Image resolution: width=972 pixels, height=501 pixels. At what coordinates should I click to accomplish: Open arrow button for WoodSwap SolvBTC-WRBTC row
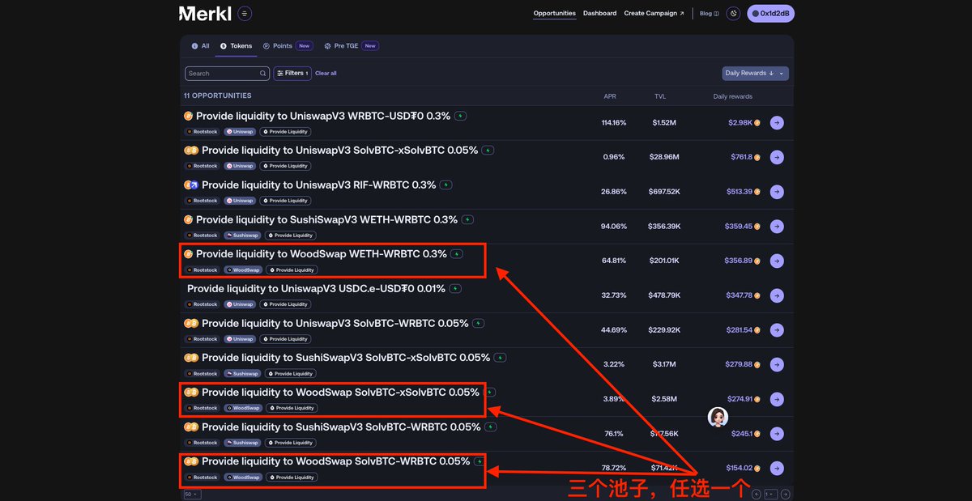click(777, 468)
